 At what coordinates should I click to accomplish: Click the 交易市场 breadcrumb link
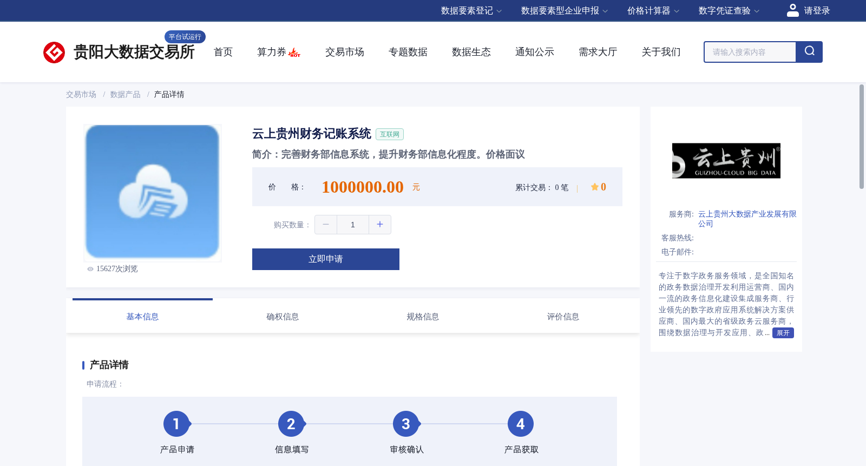(x=81, y=94)
